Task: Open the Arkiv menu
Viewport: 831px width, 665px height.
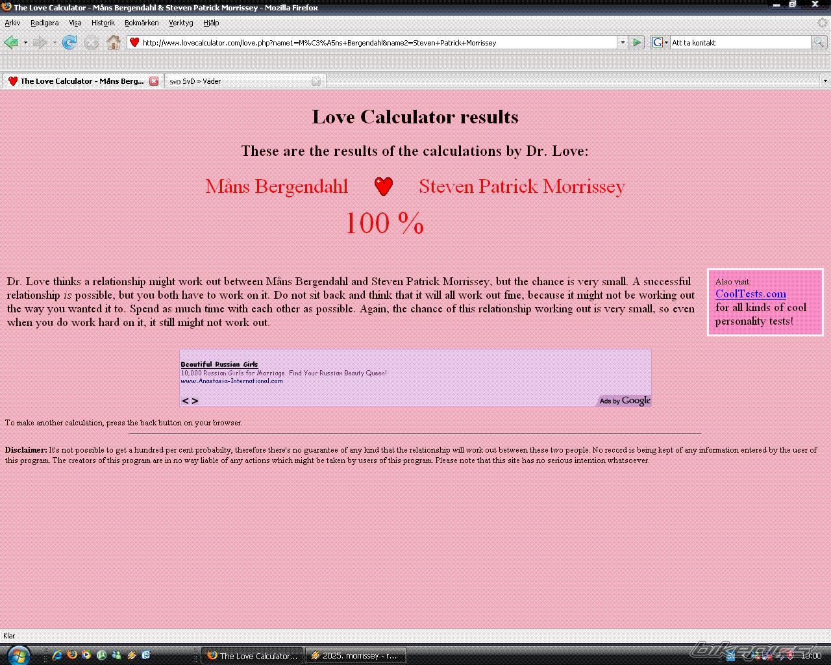Action: pos(12,23)
